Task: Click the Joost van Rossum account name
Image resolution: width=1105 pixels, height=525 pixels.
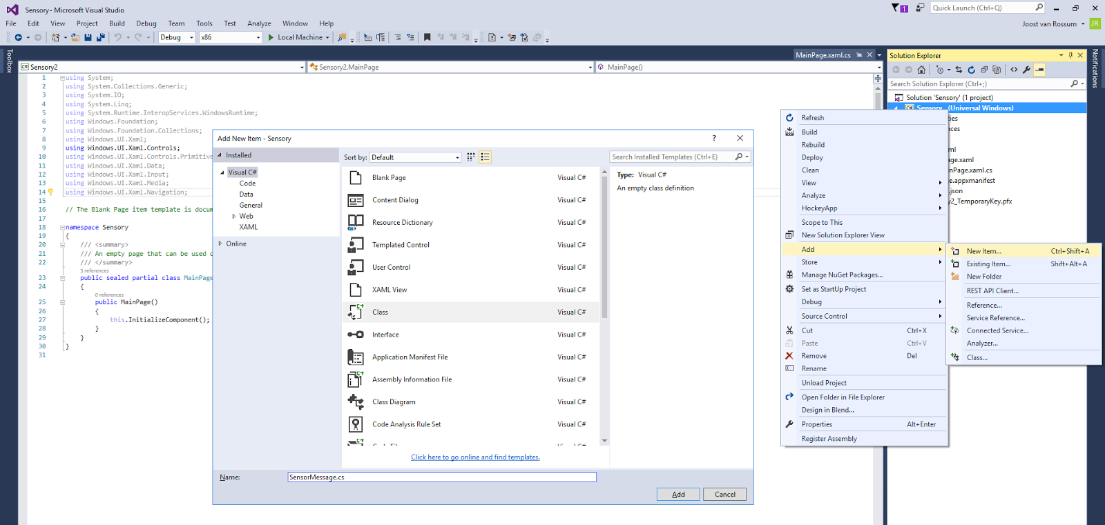Action: [x=1049, y=23]
